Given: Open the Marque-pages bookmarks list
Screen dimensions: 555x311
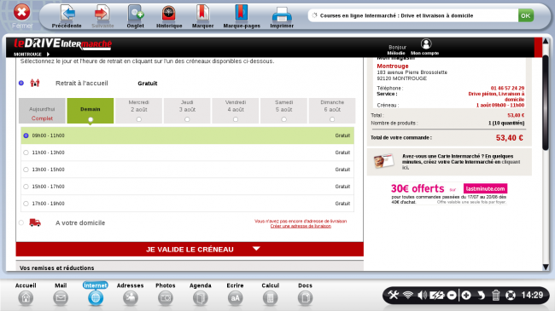Looking at the screenshot, I should tap(242, 16).
